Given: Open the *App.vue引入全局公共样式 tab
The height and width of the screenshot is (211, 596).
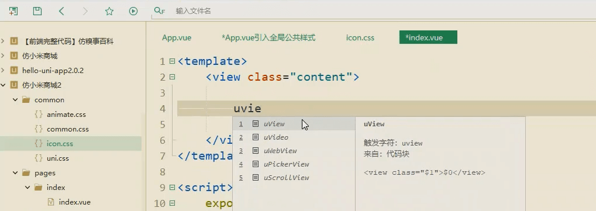Looking at the screenshot, I should 268,37.
